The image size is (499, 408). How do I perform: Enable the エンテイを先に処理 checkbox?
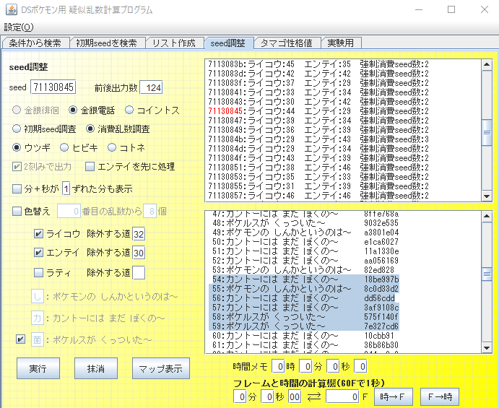click(90, 166)
